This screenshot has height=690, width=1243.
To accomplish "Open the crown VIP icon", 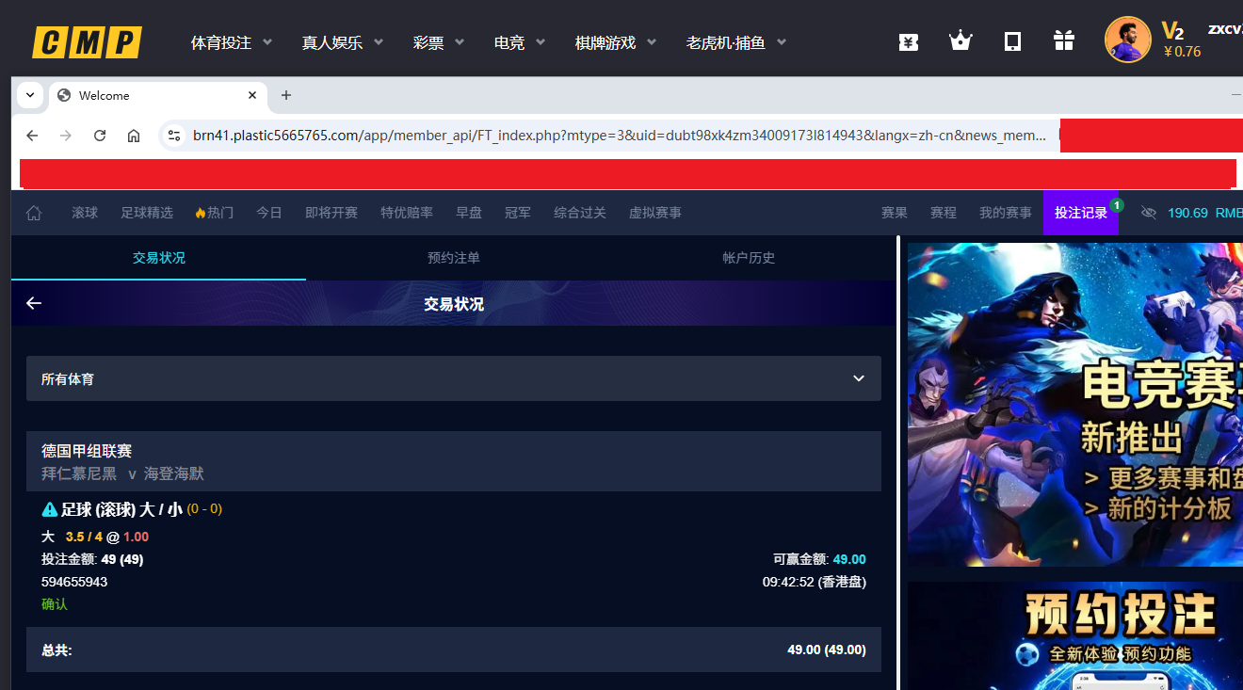I will point(960,41).
